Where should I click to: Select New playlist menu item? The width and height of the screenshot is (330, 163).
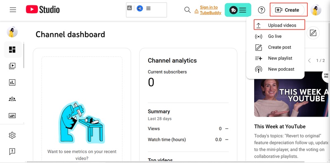click(x=275, y=58)
